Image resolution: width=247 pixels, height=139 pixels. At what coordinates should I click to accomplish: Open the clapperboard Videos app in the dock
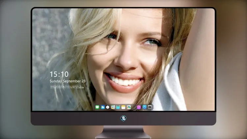click(x=118, y=107)
